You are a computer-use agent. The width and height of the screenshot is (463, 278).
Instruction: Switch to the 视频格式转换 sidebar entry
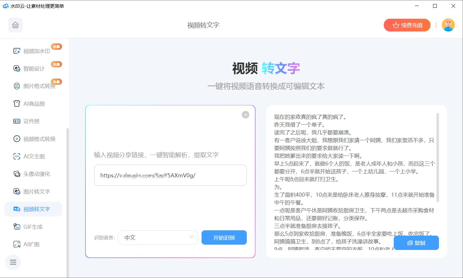[17, 139]
